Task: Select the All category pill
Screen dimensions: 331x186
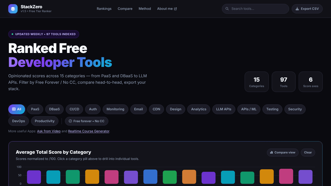Action: [x=17, y=109]
